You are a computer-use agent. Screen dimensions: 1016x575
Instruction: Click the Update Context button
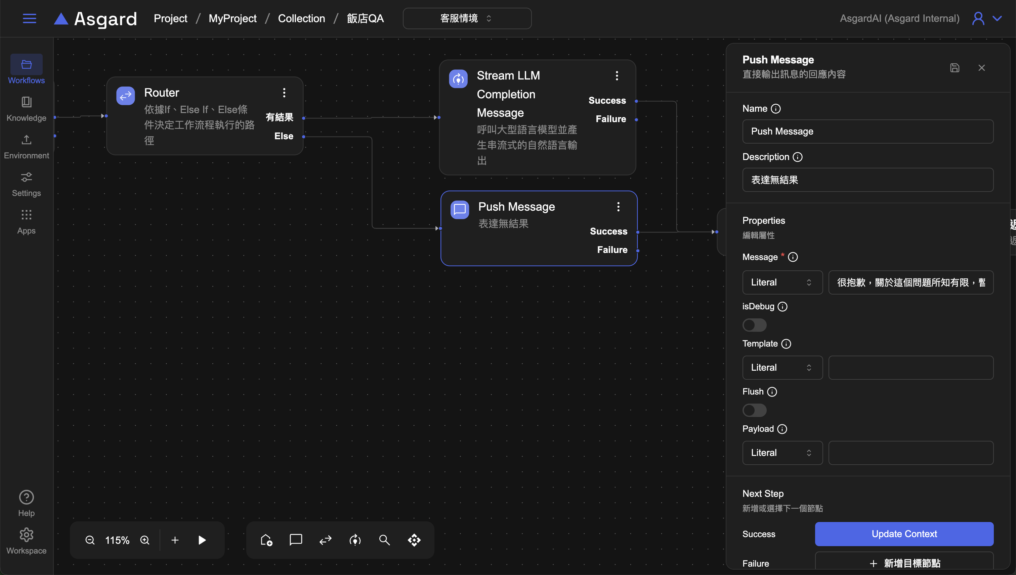click(904, 534)
